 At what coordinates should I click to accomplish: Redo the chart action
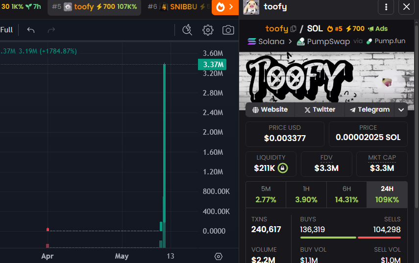click(51, 30)
